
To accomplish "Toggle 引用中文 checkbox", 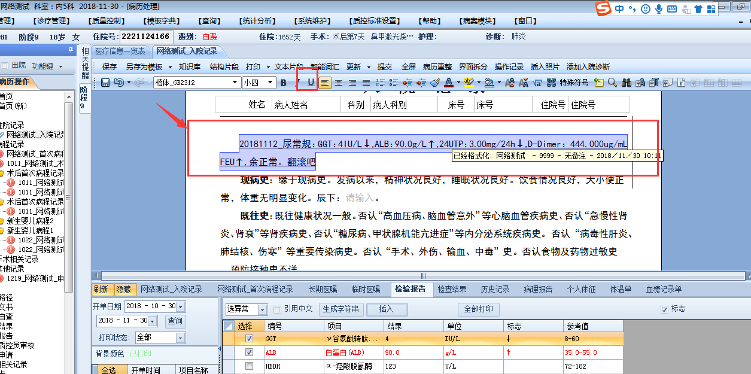I will (277, 309).
